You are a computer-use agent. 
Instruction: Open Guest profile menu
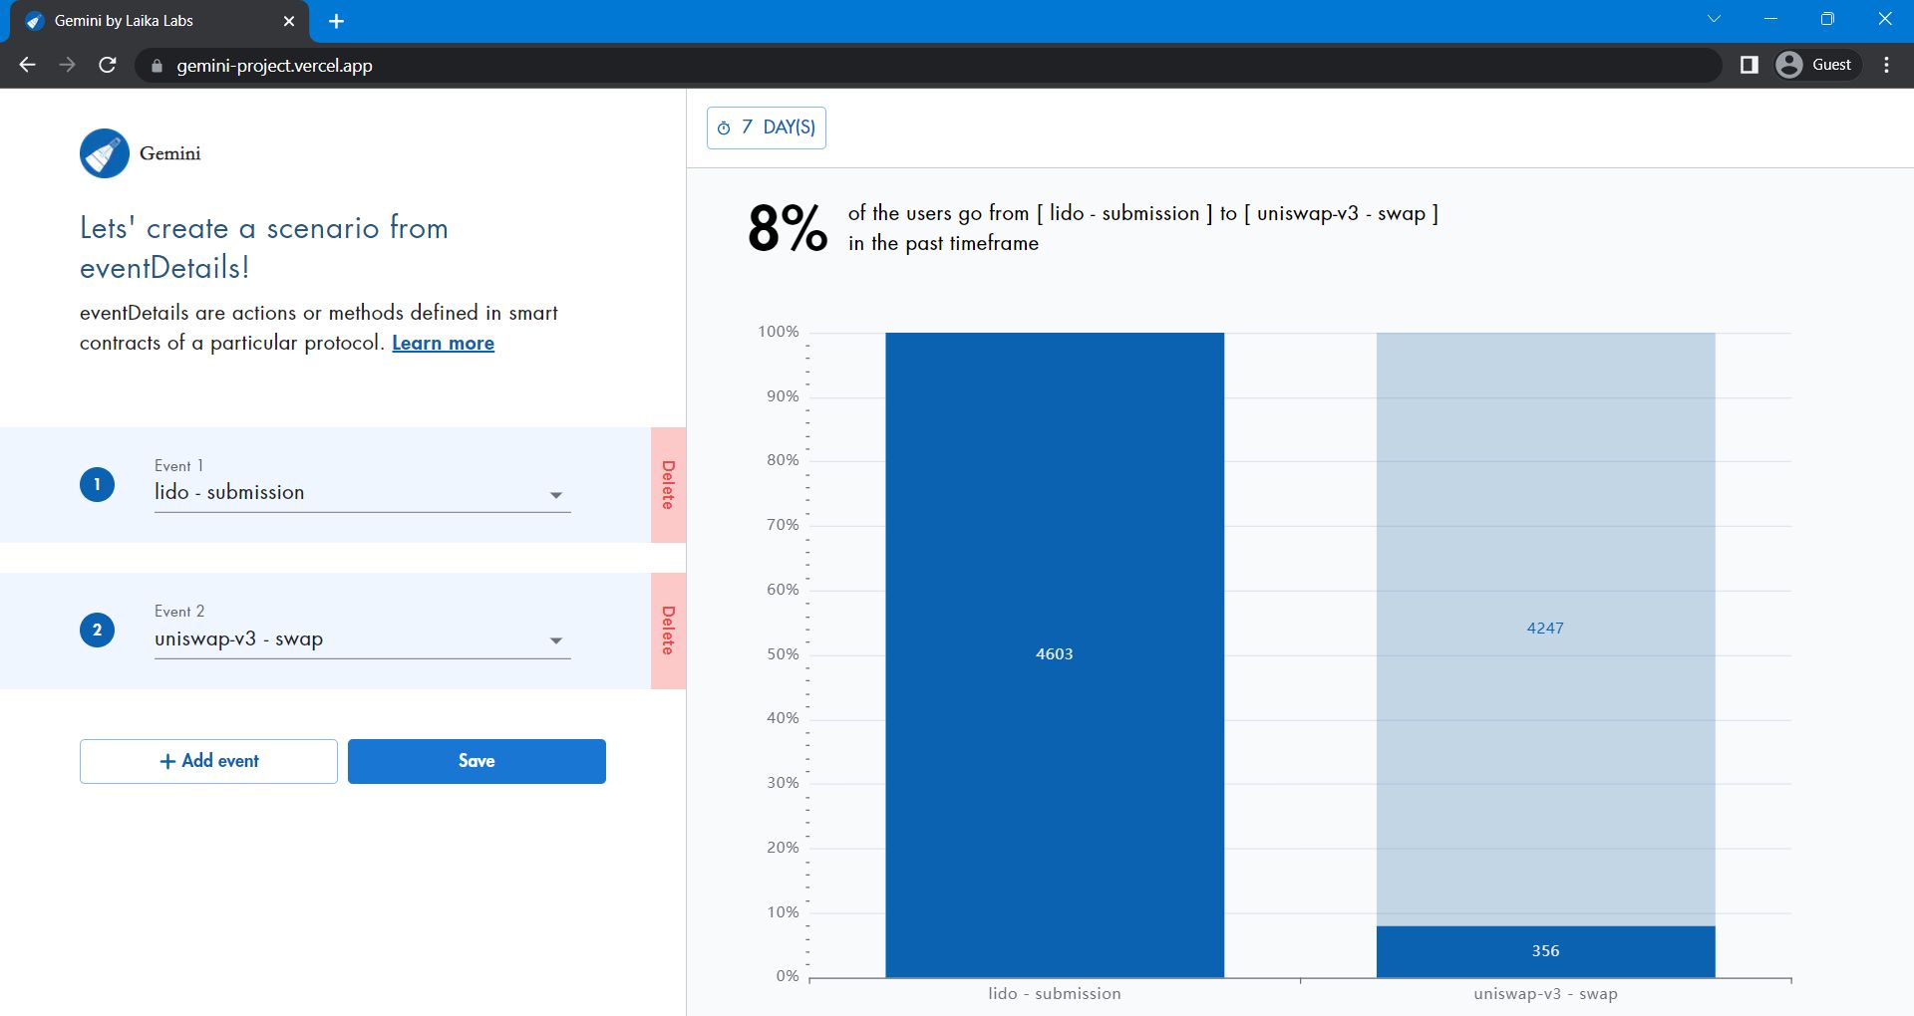(1817, 65)
